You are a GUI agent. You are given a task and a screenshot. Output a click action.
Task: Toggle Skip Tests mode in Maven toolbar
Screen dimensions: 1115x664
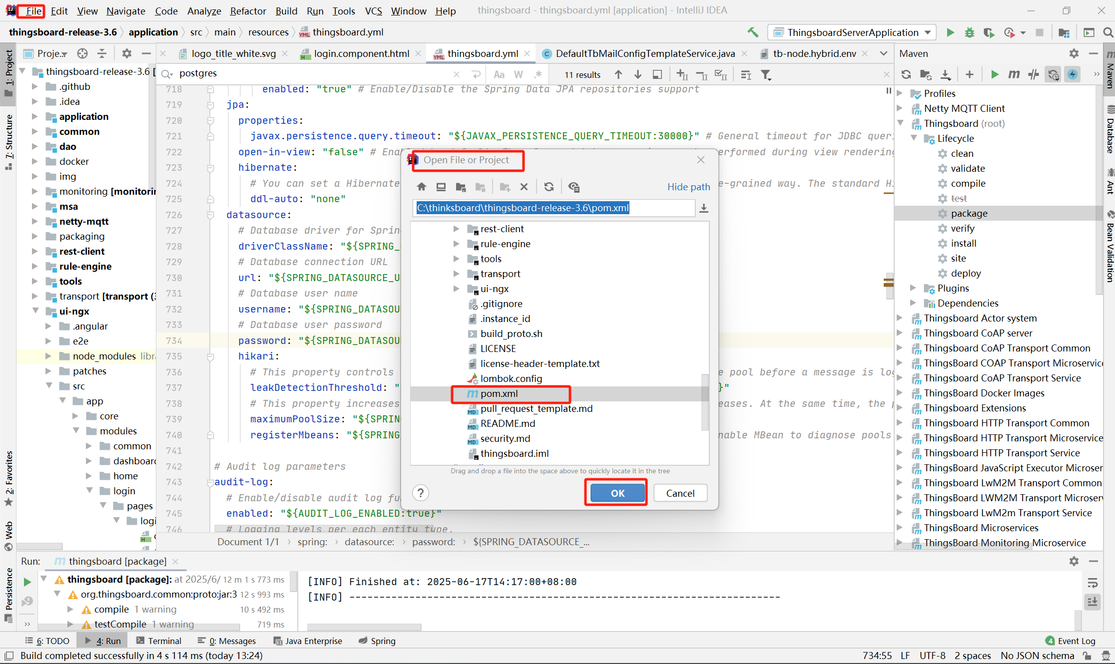tap(1073, 74)
